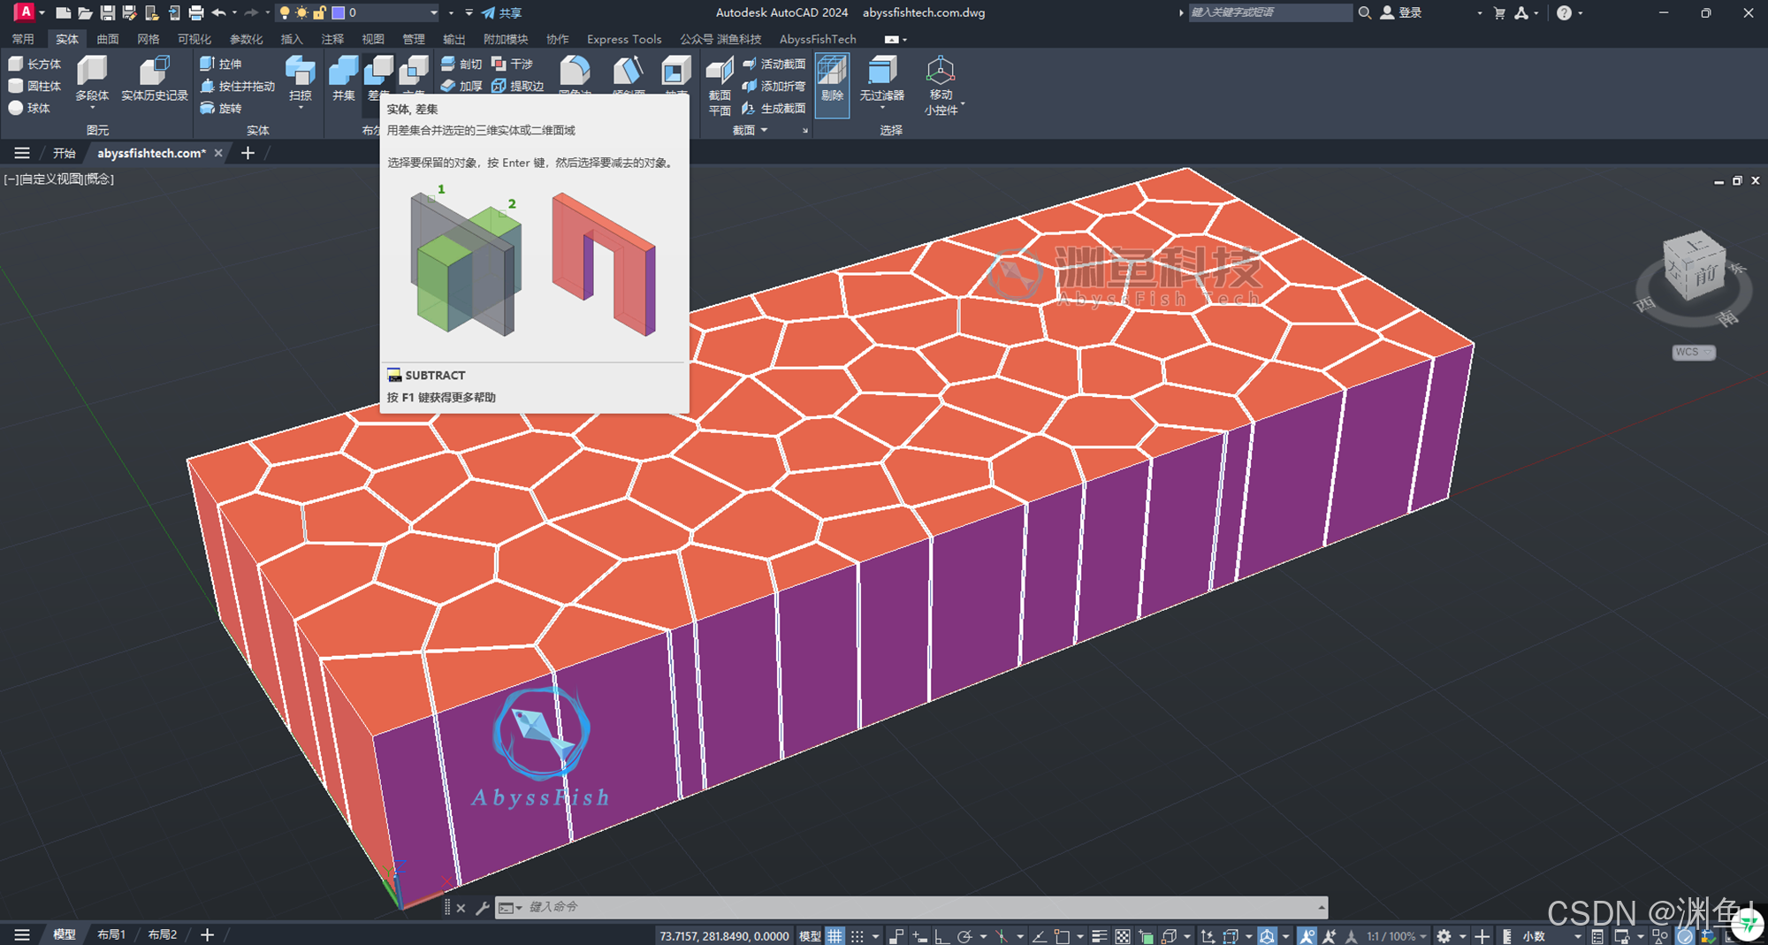Switch to the 布局1 layout tab
This screenshot has width=1768, height=945.
coord(111,934)
